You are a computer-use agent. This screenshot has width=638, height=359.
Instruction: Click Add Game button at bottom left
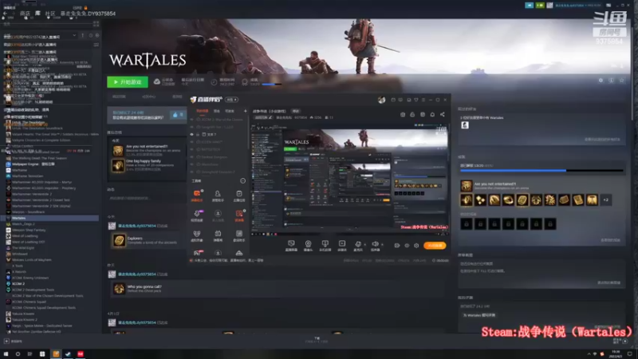(13, 341)
